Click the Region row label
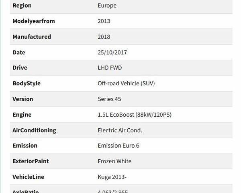Image resolution: width=241 pixels, height=193 pixels. (x=22, y=6)
